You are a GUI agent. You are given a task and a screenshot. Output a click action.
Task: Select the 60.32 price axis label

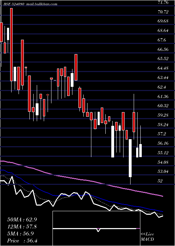[x=163, y=106]
